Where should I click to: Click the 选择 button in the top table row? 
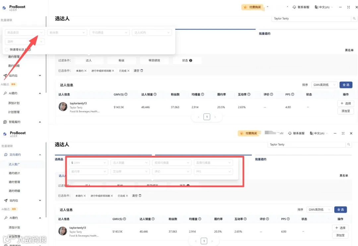click(346, 103)
